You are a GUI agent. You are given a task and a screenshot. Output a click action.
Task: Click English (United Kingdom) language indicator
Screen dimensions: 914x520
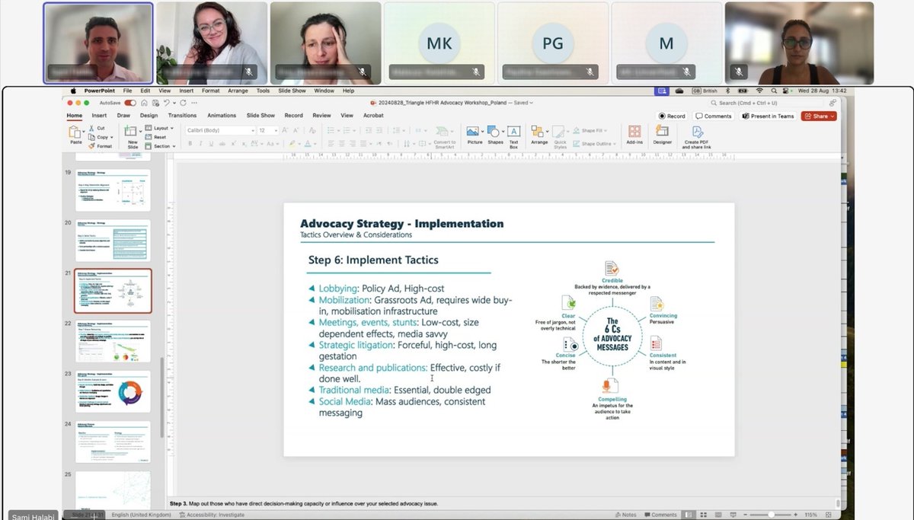pos(142,515)
